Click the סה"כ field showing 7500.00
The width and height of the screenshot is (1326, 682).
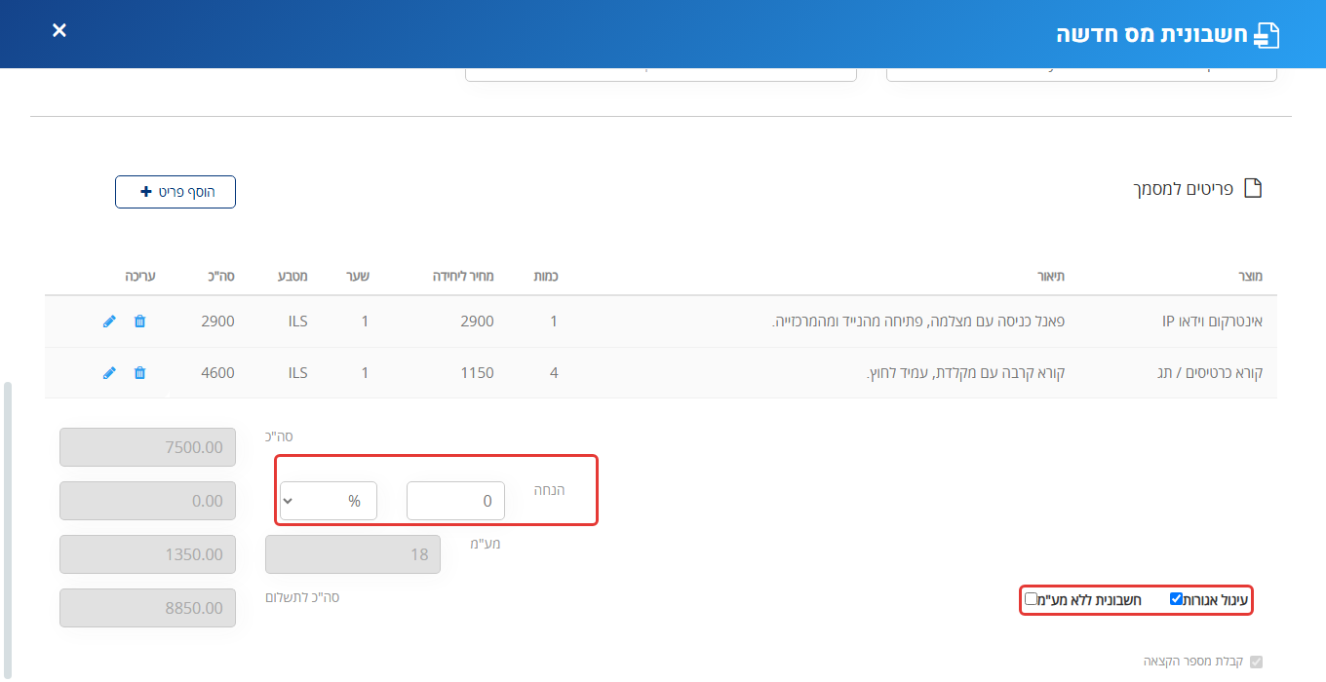pyautogui.click(x=147, y=447)
